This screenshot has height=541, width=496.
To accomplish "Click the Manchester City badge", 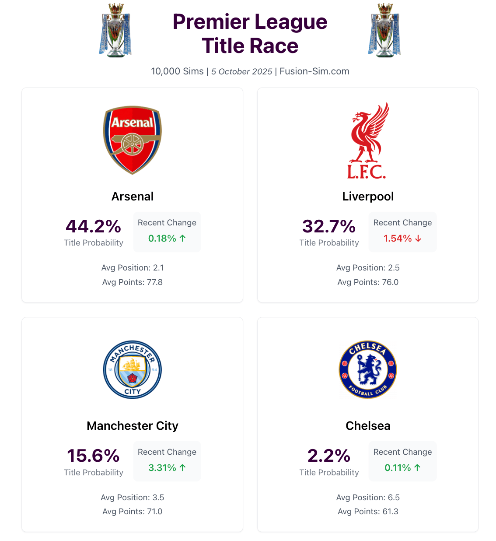I will 133,370.
